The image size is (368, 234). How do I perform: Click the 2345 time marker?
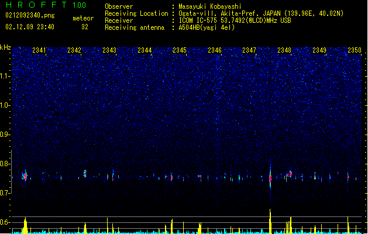click(180, 50)
